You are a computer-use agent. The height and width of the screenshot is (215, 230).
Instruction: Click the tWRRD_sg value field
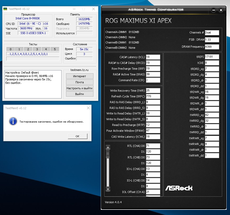[212, 115]
